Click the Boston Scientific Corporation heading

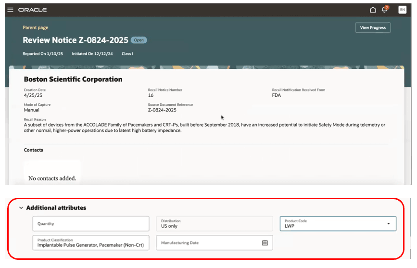tap(73, 79)
